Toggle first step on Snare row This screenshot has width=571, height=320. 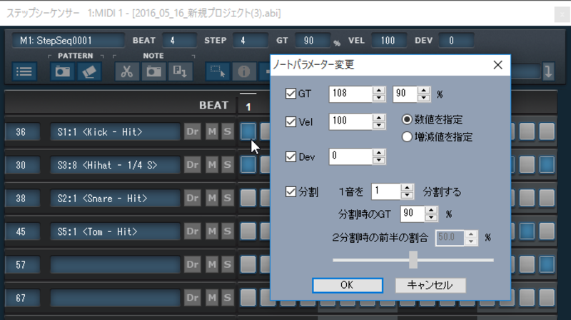pos(248,198)
